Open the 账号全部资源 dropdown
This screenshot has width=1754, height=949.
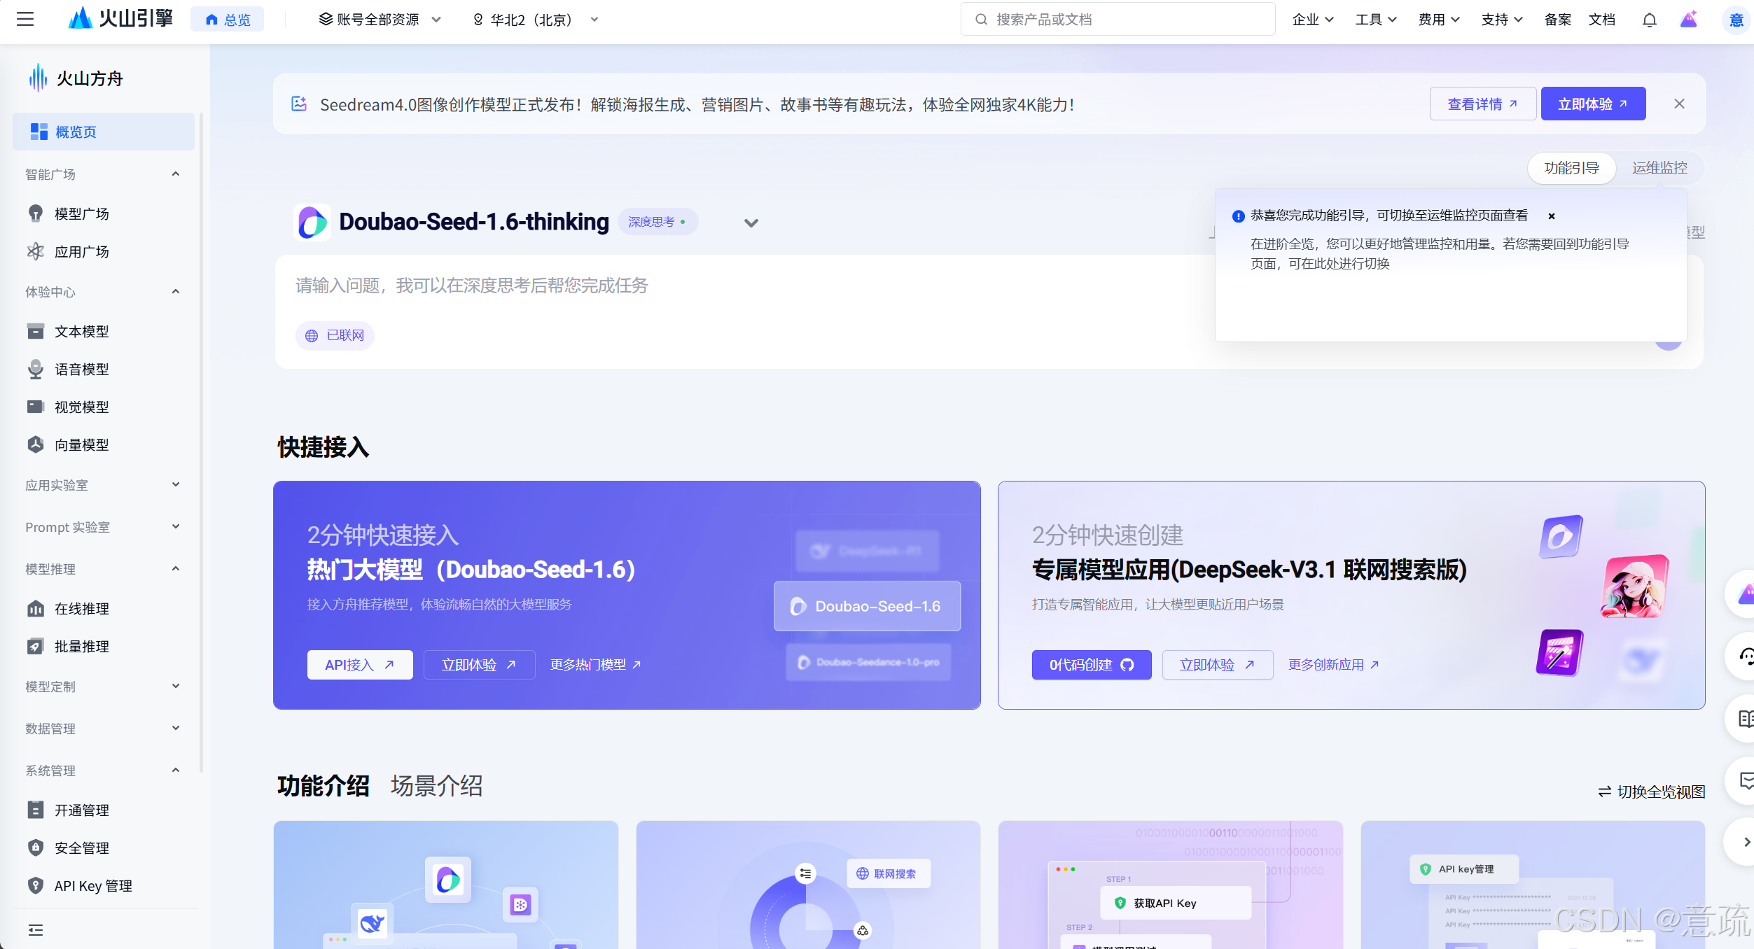[380, 20]
